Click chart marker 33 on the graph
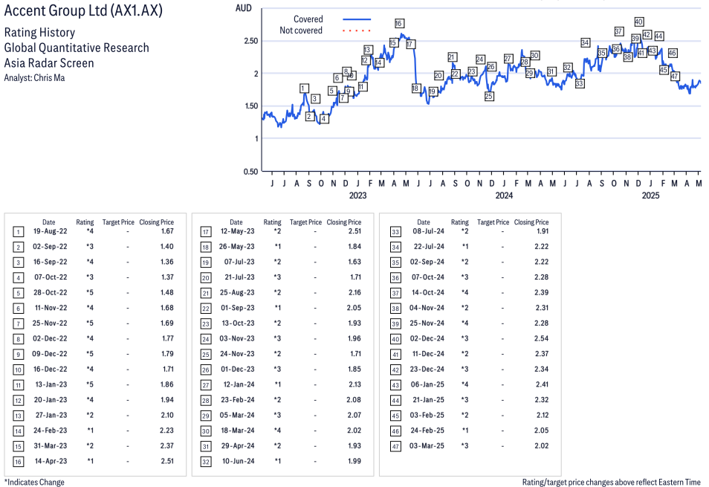The height and width of the screenshot is (487, 709). tap(579, 83)
